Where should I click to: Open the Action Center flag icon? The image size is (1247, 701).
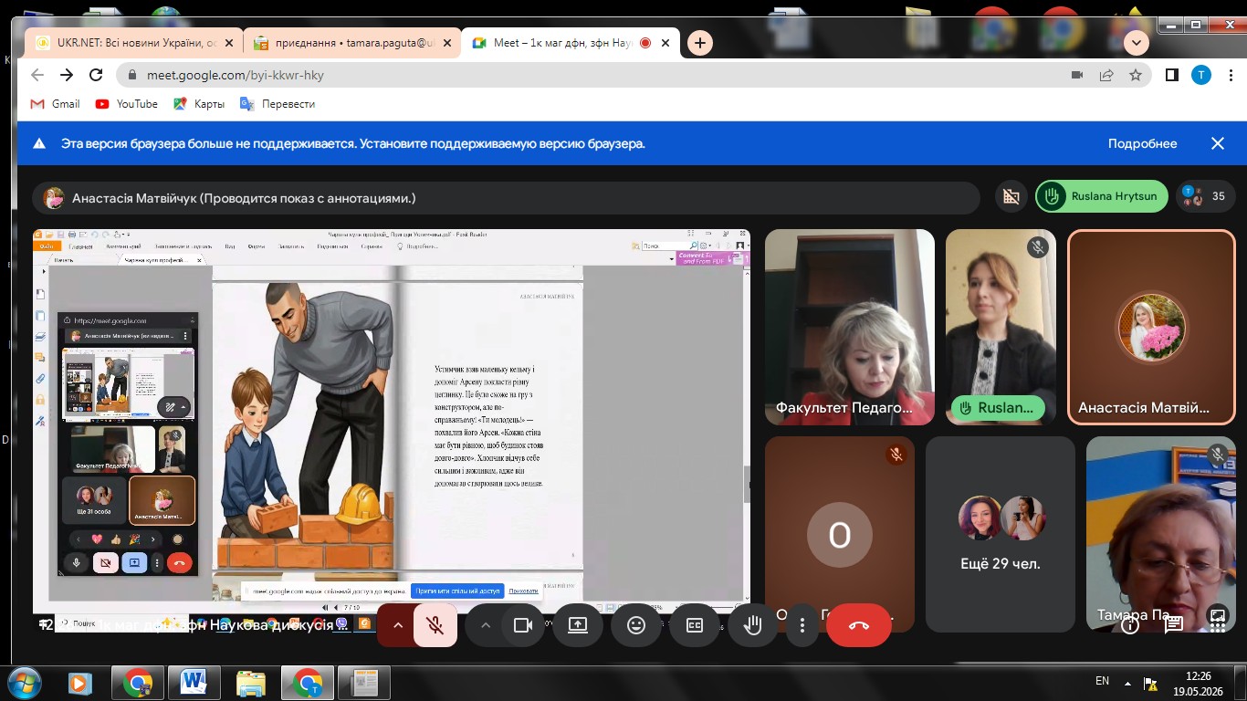click(1149, 682)
